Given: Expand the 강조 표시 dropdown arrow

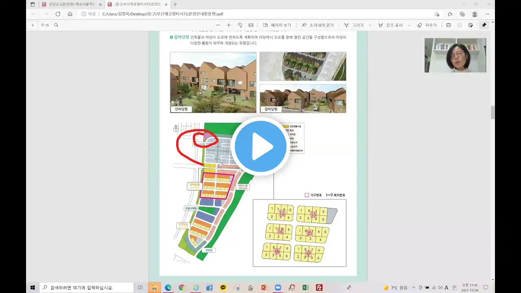Looking at the screenshot, I should (409, 25).
